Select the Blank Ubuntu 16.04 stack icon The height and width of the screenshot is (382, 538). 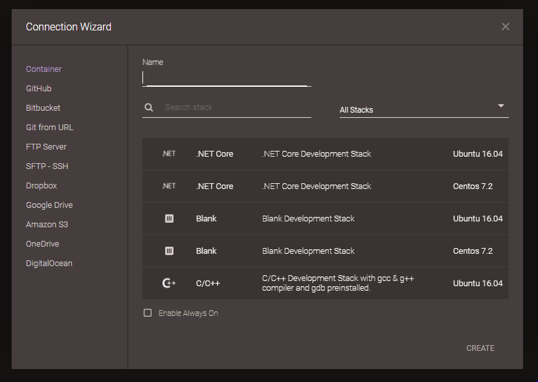(x=169, y=218)
